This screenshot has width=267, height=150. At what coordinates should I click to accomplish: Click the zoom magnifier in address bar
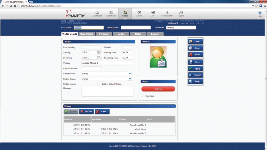tap(253, 6)
